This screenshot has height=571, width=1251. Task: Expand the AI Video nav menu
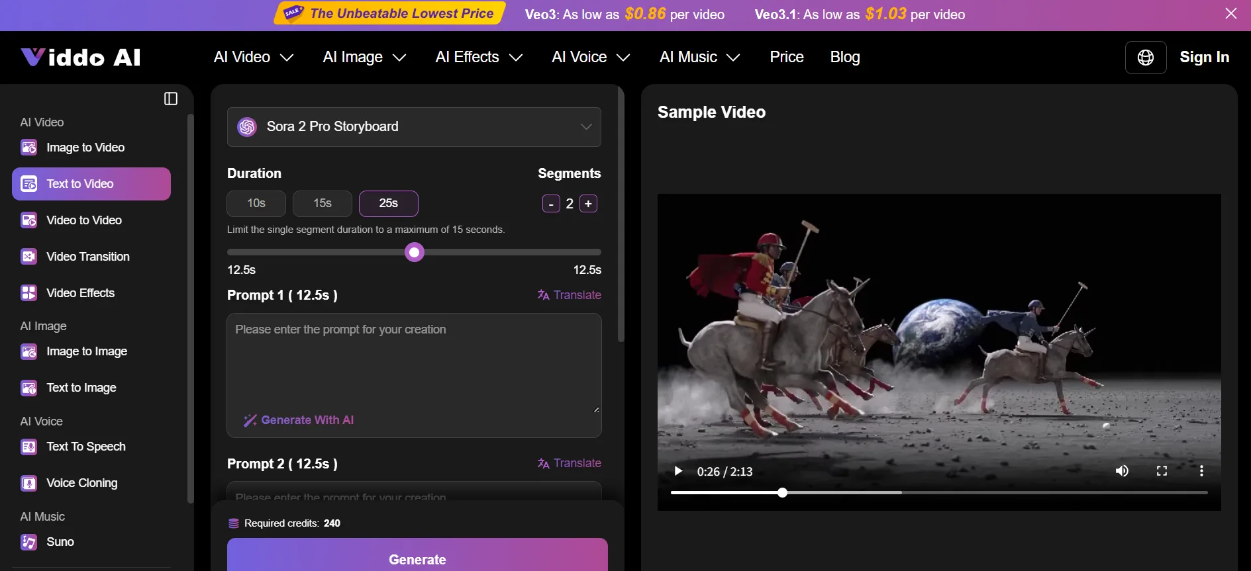253,58
